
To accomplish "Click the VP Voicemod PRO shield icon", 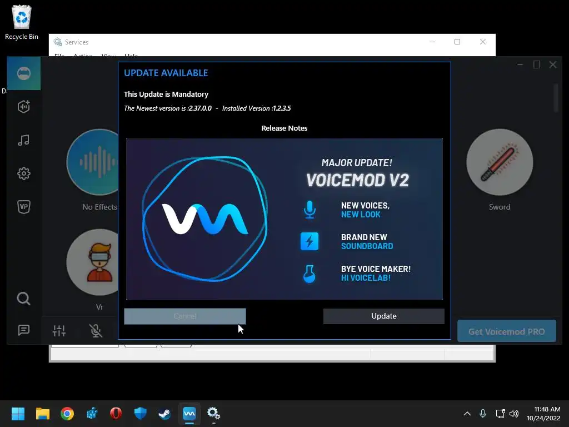I will [23, 207].
